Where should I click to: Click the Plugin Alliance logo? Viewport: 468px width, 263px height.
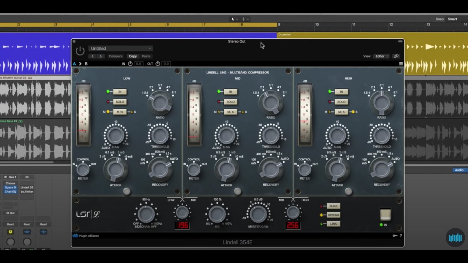click(86, 236)
